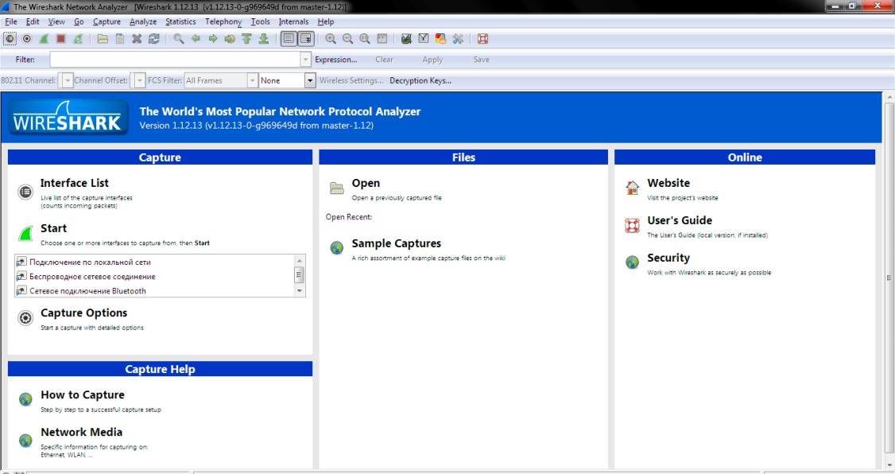Click Go to packet number toolbar icon
Image resolution: width=895 pixels, height=474 pixels.
click(x=230, y=39)
